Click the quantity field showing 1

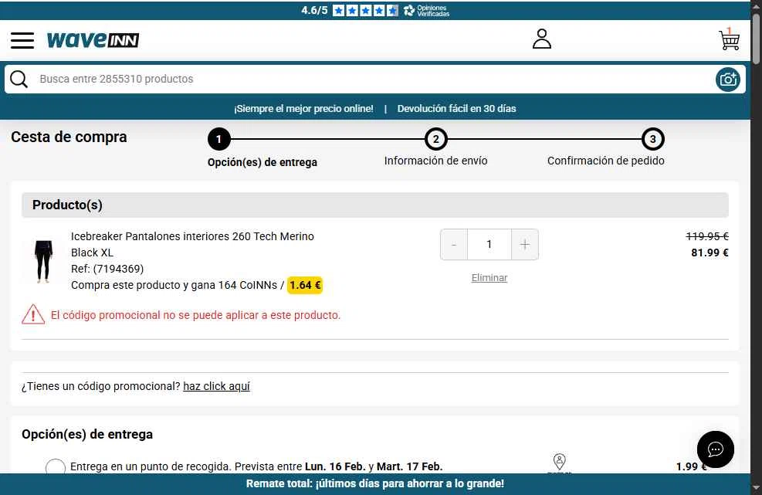tap(489, 245)
